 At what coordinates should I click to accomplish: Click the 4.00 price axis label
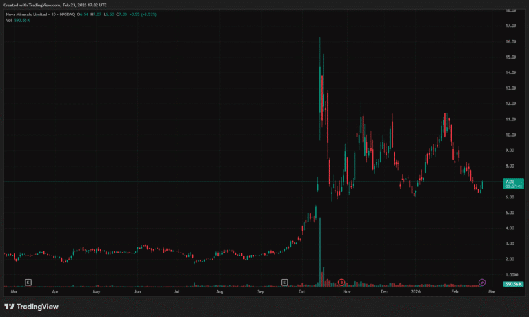510,228
